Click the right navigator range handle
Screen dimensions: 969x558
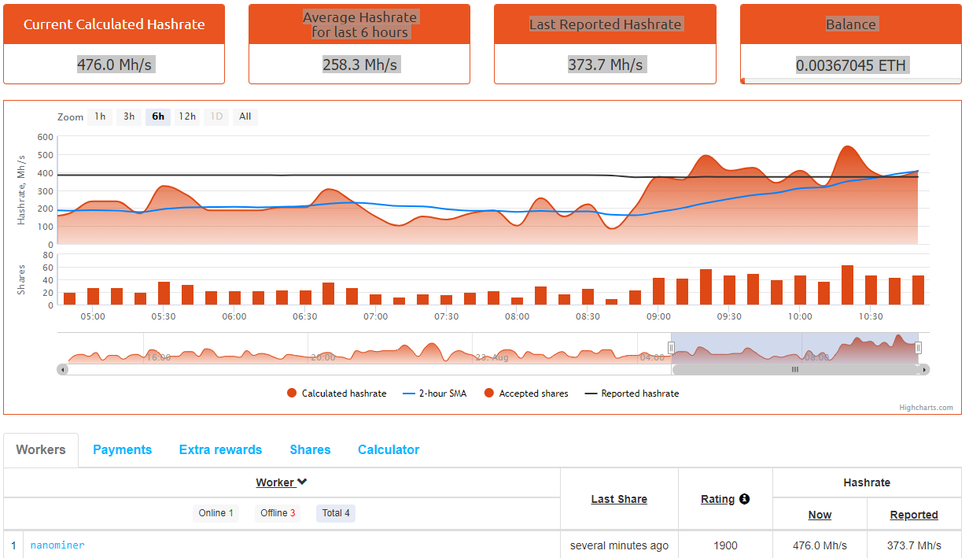(918, 348)
